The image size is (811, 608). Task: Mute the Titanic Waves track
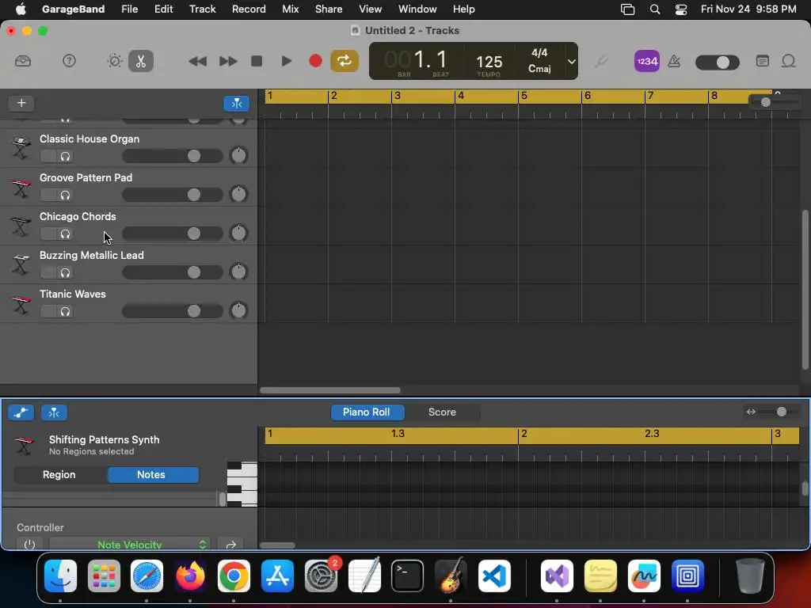48,311
